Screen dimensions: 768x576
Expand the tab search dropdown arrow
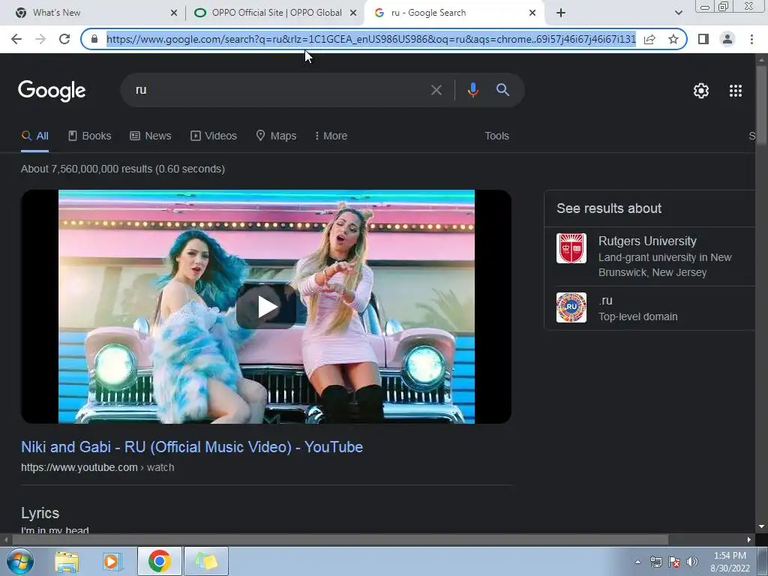pyautogui.click(x=678, y=13)
